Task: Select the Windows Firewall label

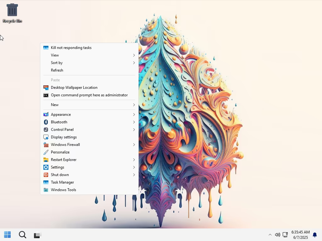Action: (x=65, y=145)
